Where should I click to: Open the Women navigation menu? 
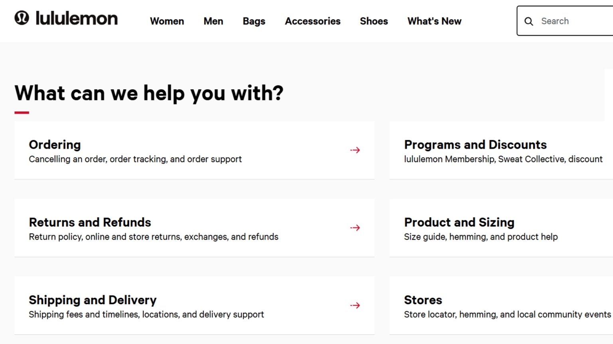167,21
